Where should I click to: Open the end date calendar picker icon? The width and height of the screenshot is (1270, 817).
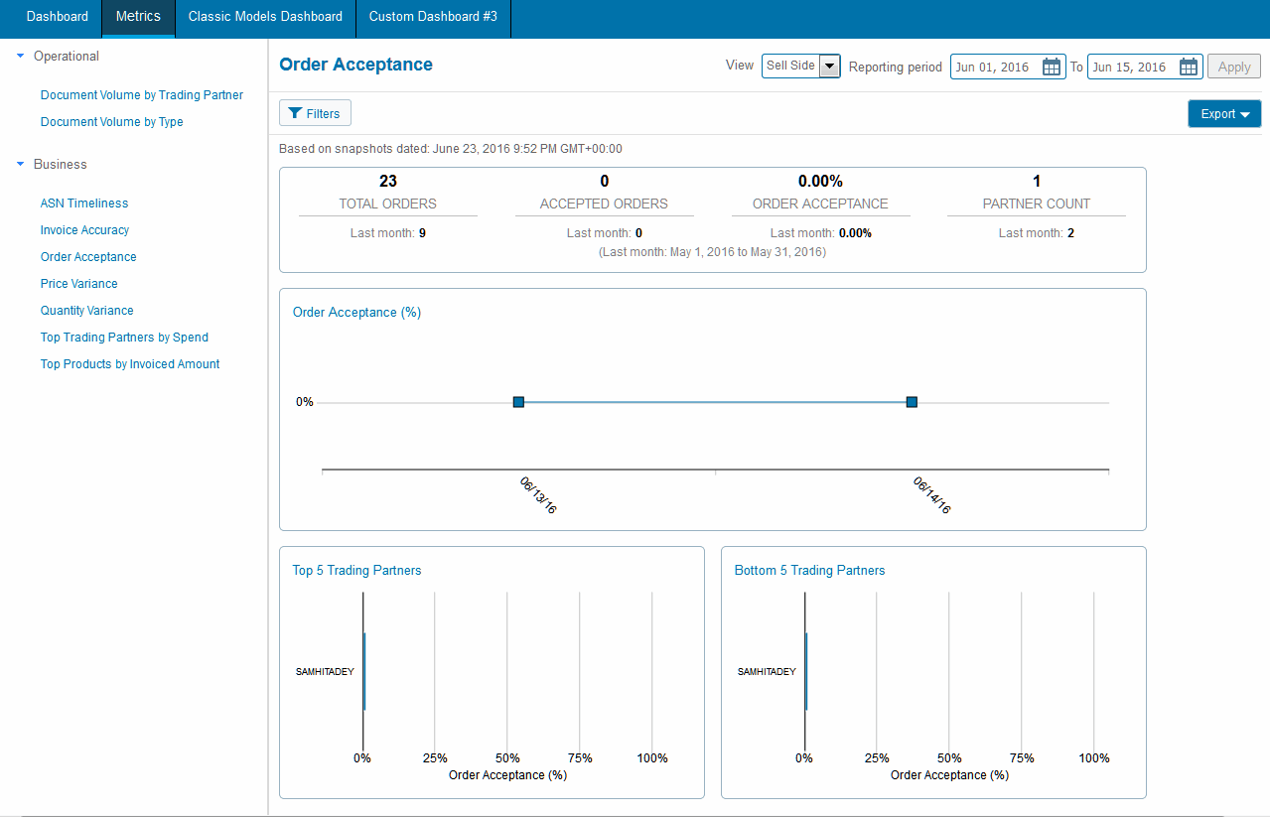pos(1189,67)
